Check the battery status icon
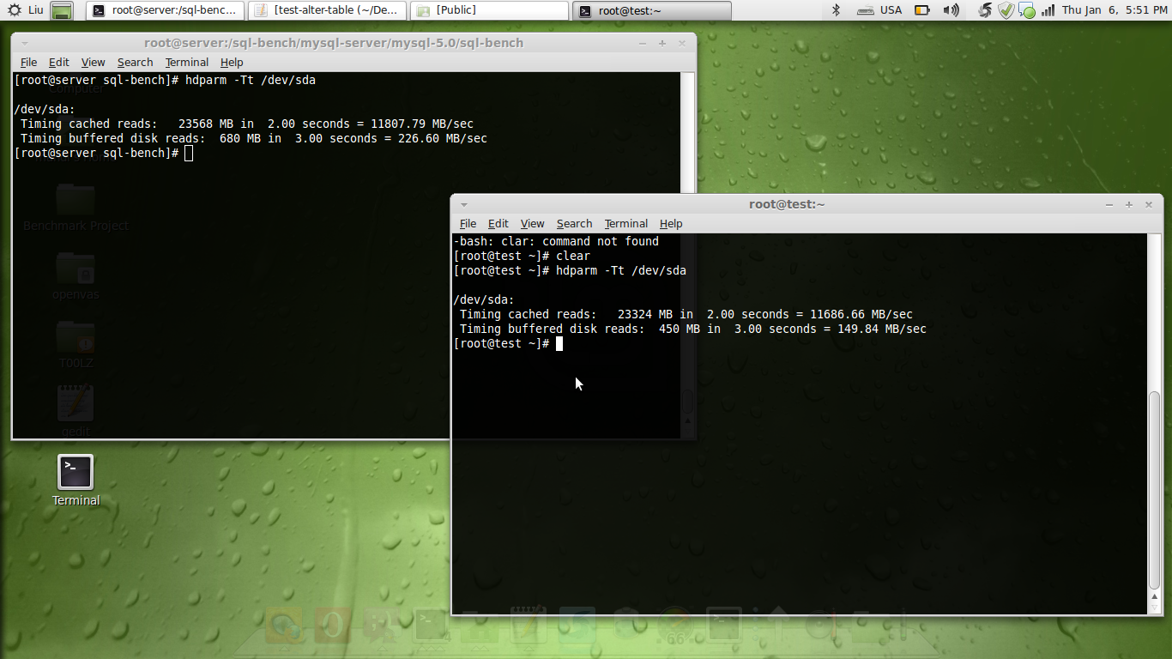The width and height of the screenshot is (1172, 659). coord(922,10)
